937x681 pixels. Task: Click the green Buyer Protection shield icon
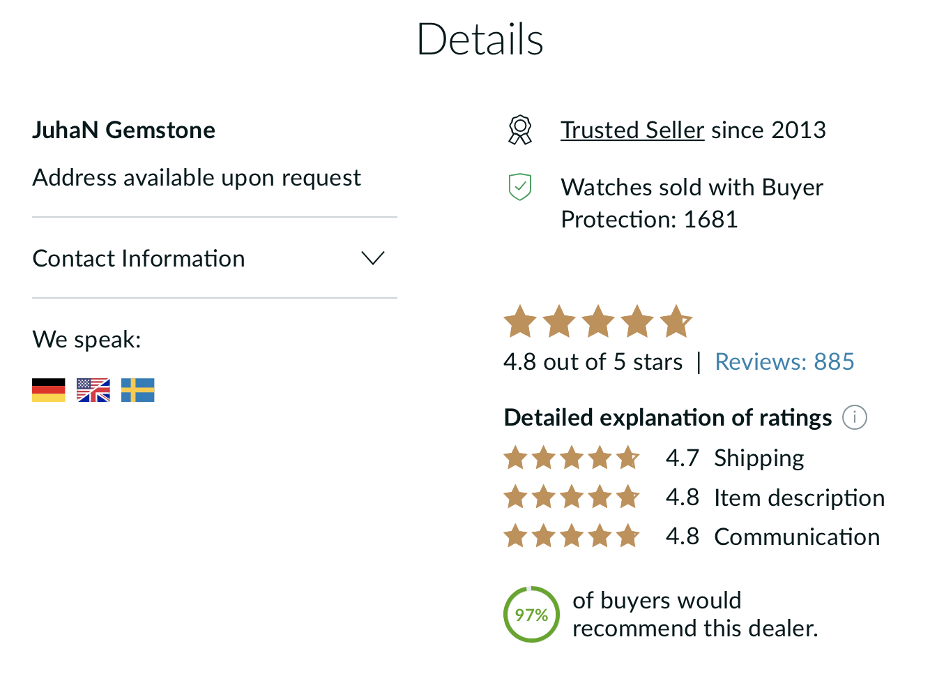[520, 187]
